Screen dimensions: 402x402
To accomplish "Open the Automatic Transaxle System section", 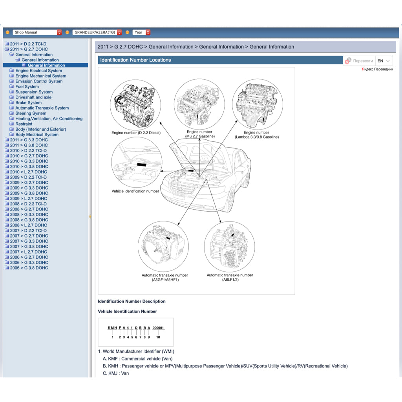I will pos(42,108).
